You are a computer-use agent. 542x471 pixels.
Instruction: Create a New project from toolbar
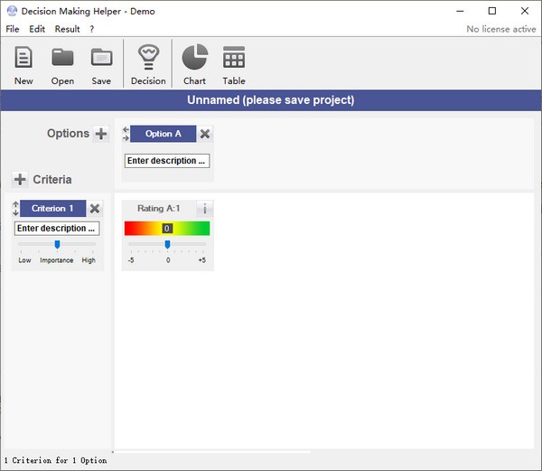[23, 65]
